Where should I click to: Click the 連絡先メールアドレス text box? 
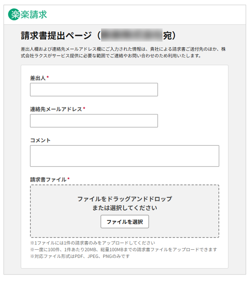tap(93, 120)
